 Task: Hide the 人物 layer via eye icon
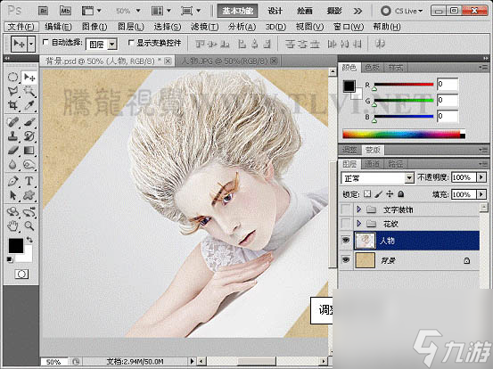(346, 241)
